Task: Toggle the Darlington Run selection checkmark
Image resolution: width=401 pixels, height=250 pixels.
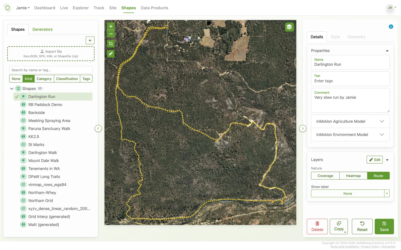Action: (x=17, y=96)
